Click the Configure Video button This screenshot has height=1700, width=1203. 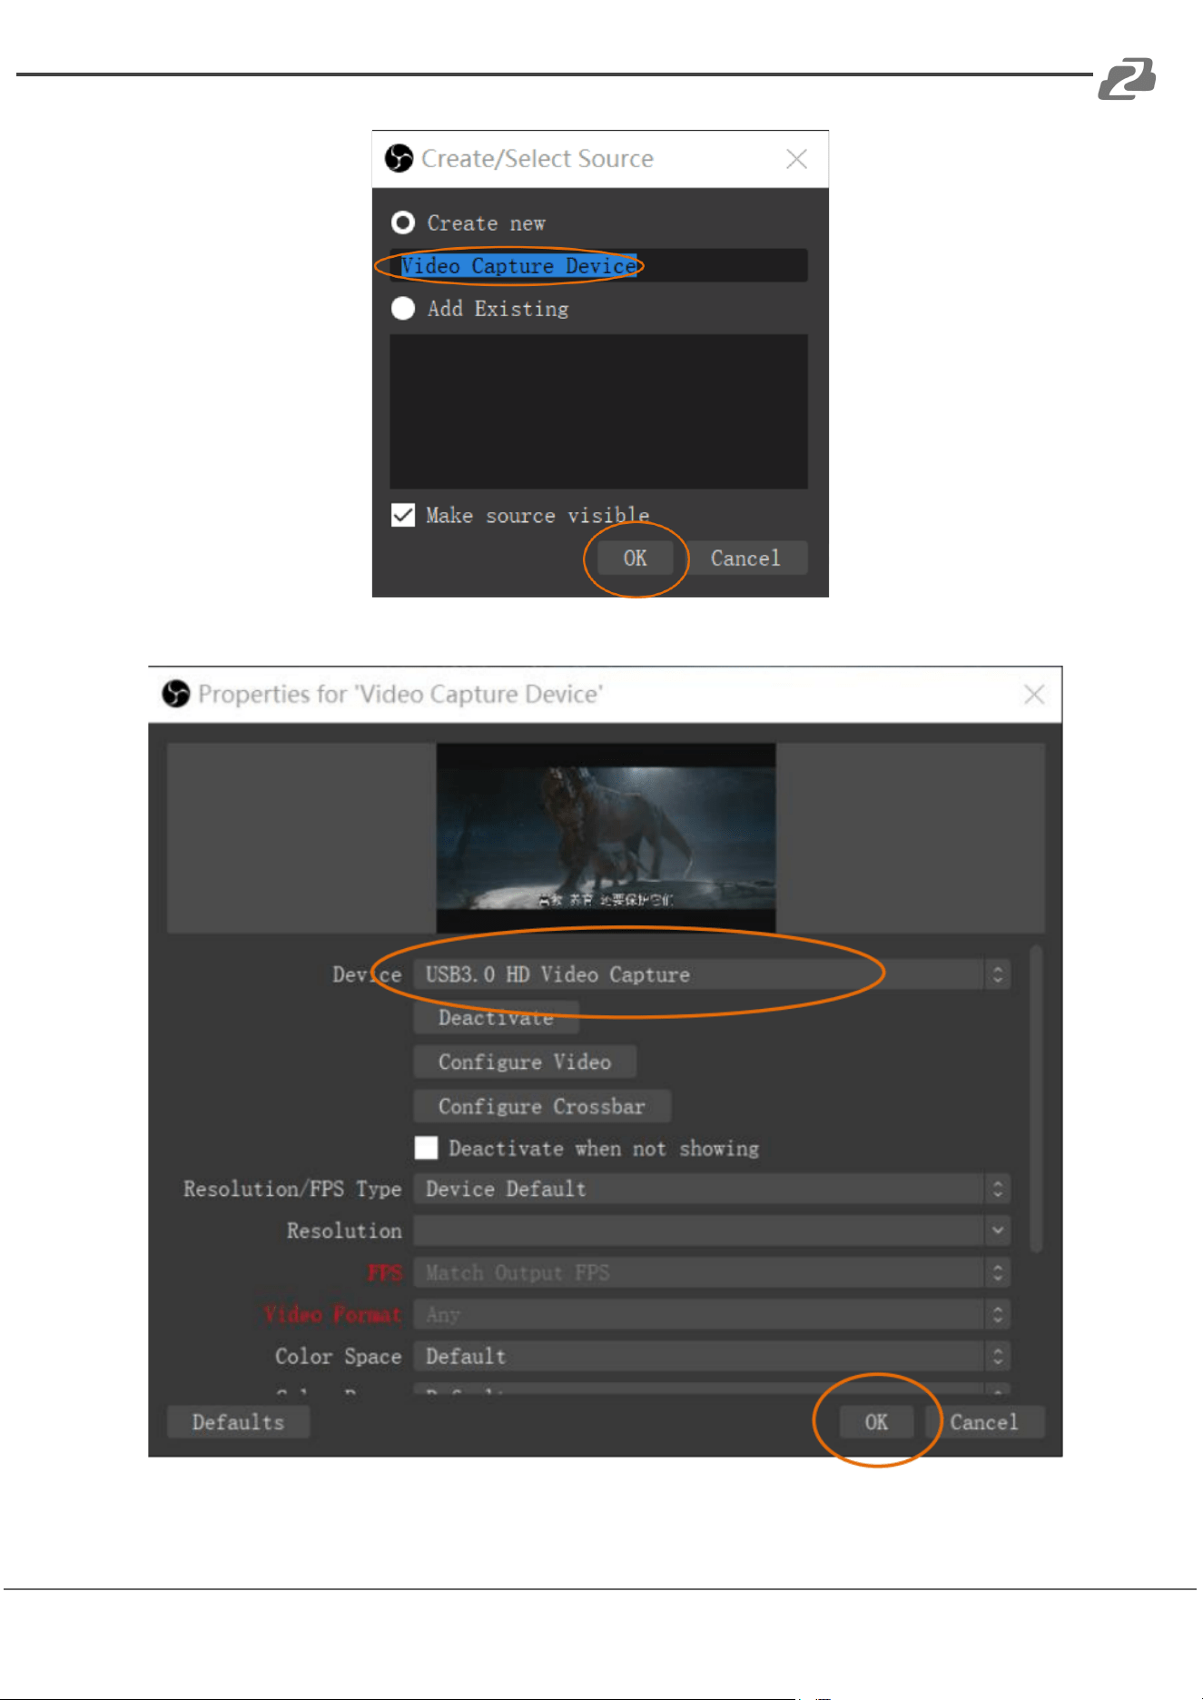coord(525,1062)
